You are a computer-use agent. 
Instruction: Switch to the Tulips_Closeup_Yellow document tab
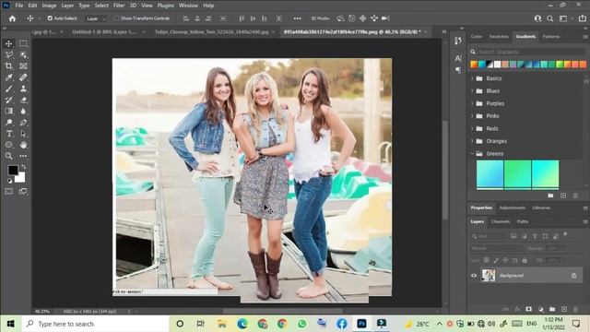[x=211, y=32]
